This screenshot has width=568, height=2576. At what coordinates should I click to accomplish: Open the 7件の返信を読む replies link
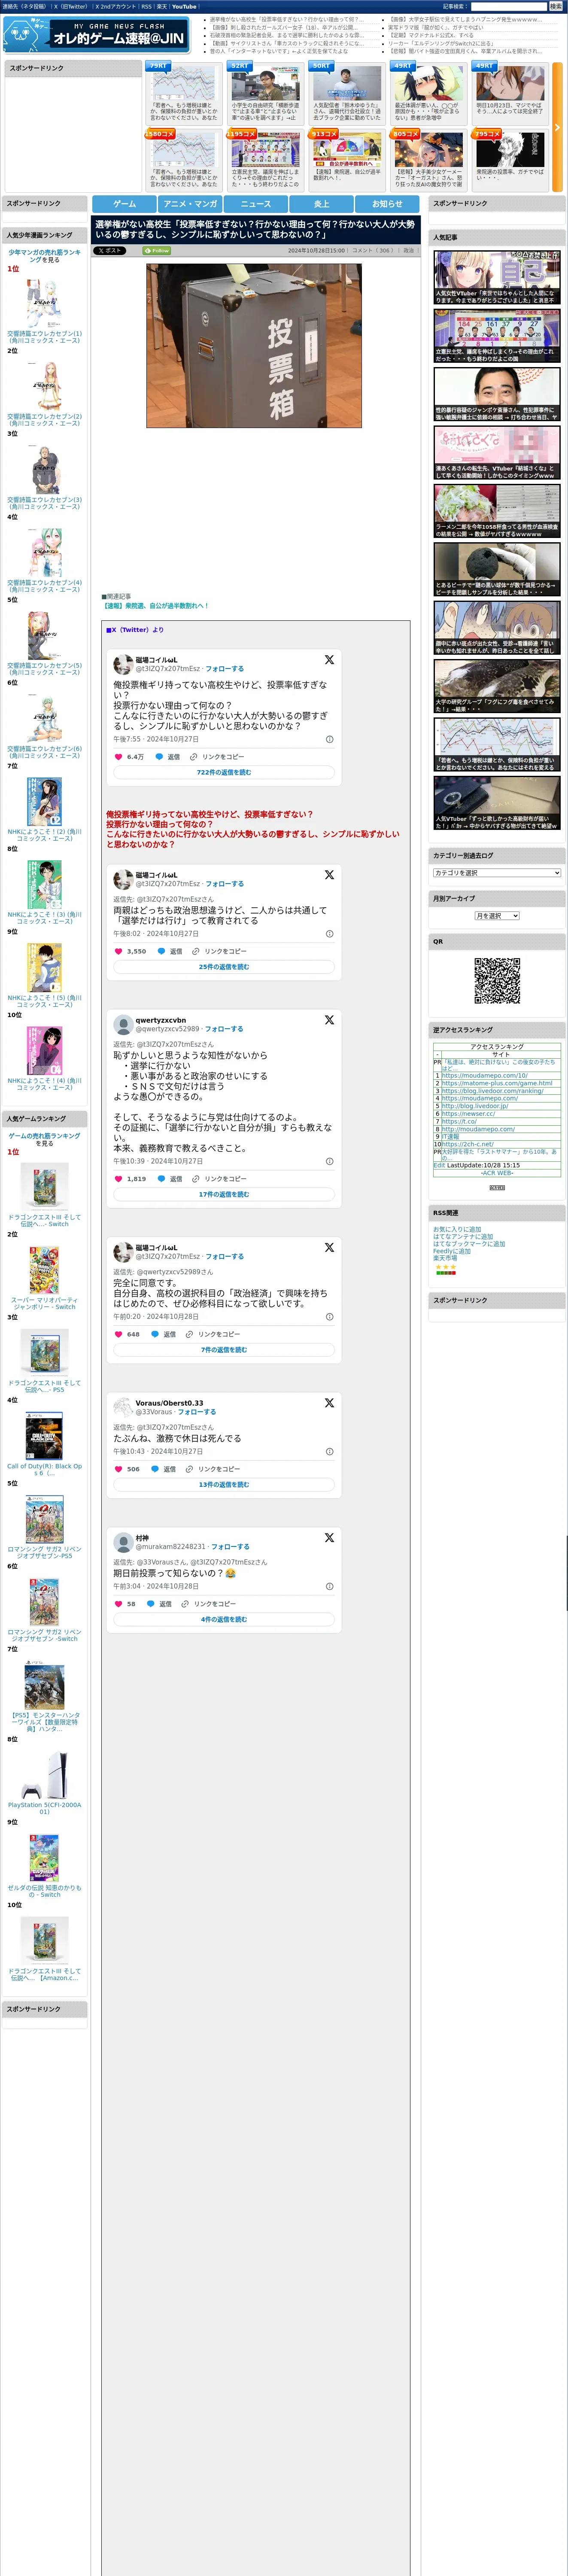point(224,1350)
